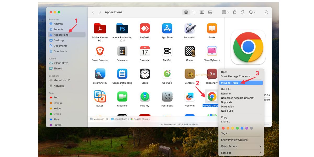Open AirDrop in the sidebar
Viewport: 314px width, 157px height.
67,24
